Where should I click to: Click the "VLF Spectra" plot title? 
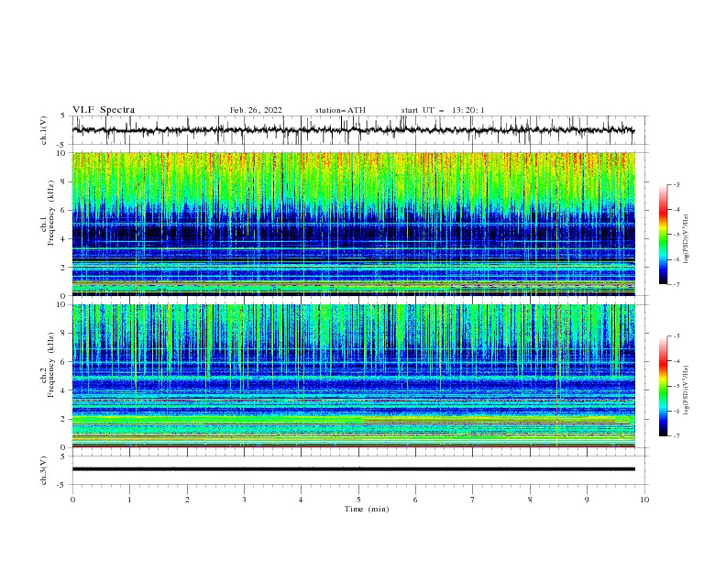tap(104, 110)
